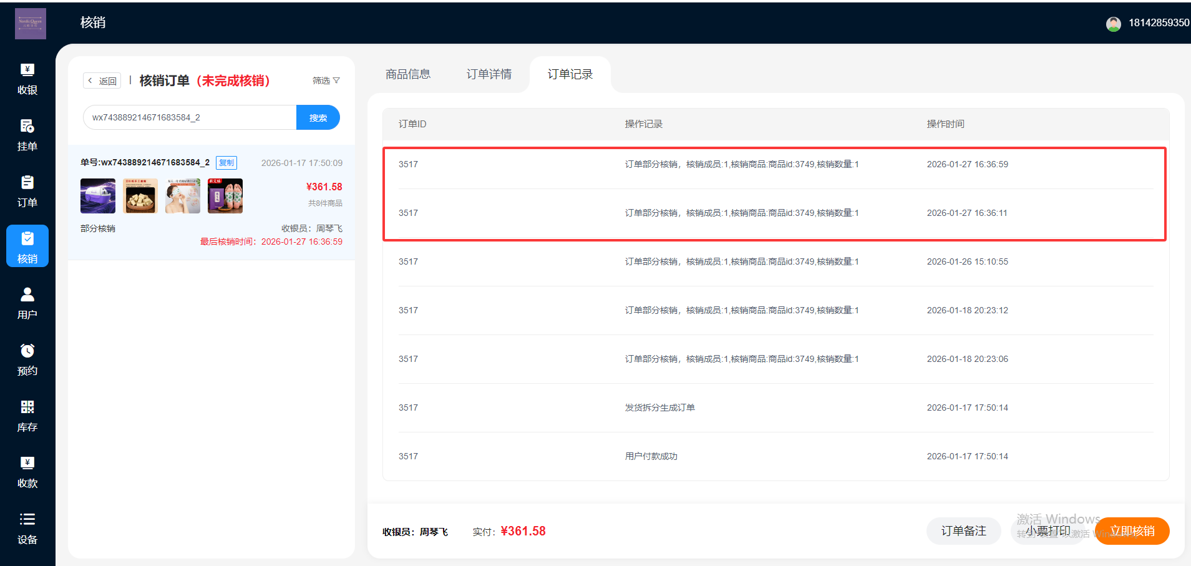1191x566 pixels.
Task: Switch to the 订单详情 tab
Action: click(489, 74)
